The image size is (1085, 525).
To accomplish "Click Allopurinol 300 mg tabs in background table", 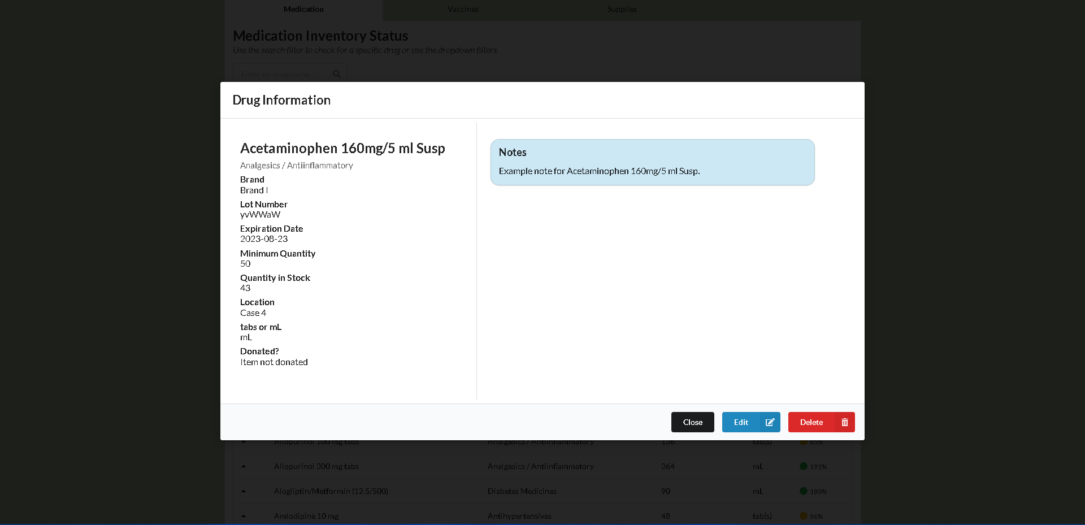I will 316,466.
